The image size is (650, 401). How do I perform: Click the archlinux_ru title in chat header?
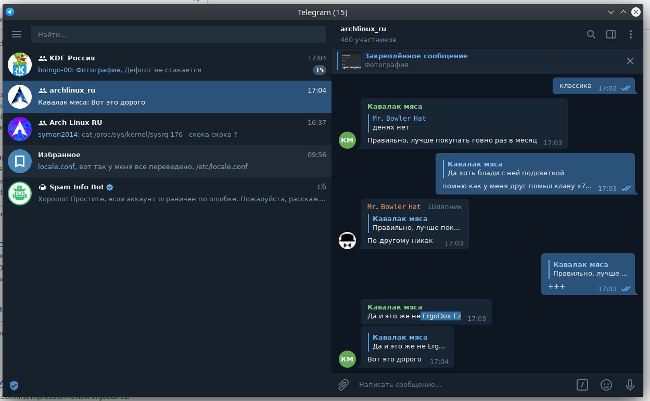pyautogui.click(x=363, y=29)
